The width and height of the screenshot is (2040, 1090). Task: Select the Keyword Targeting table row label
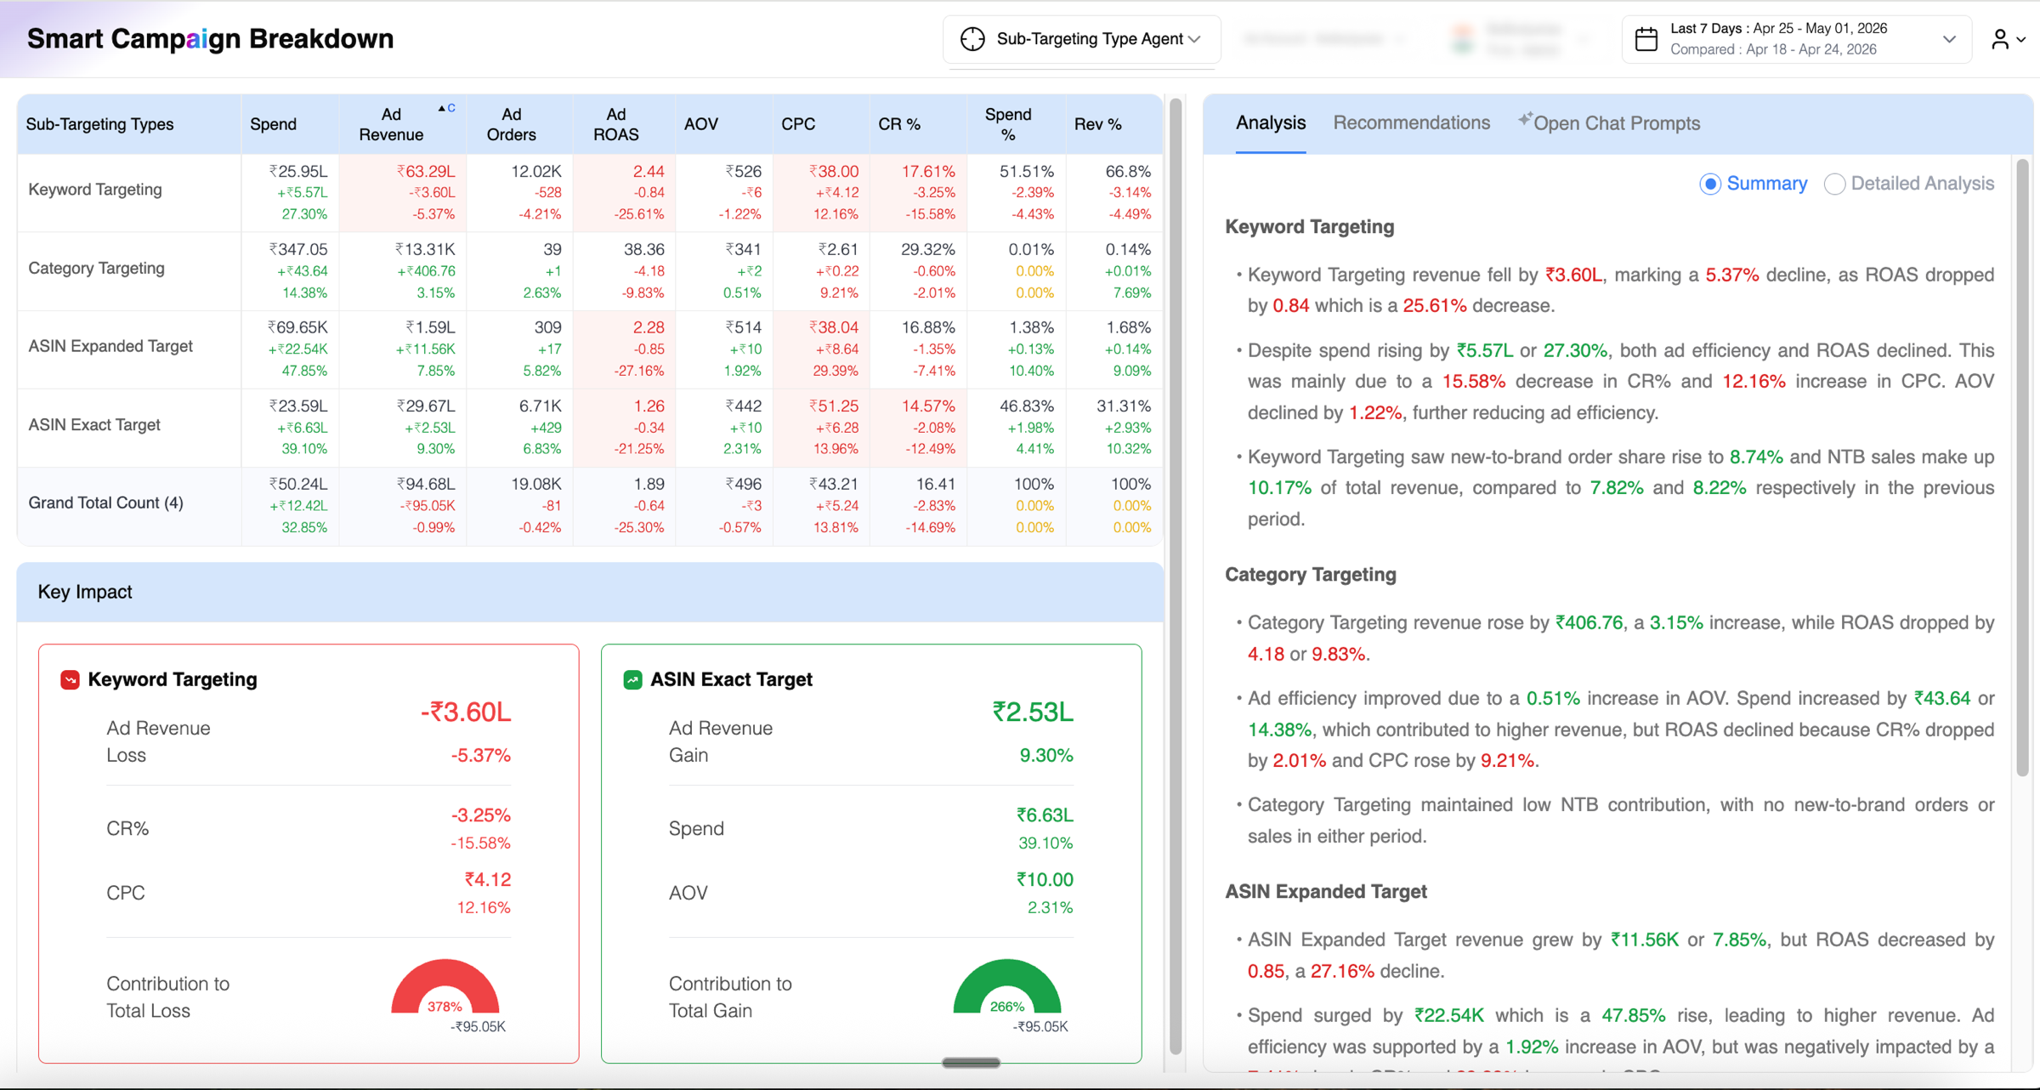[x=95, y=190]
